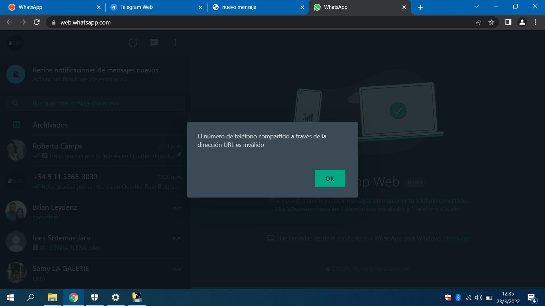Open the volume tray icon
The image size is (545, 306).
(x=478, y=297)
